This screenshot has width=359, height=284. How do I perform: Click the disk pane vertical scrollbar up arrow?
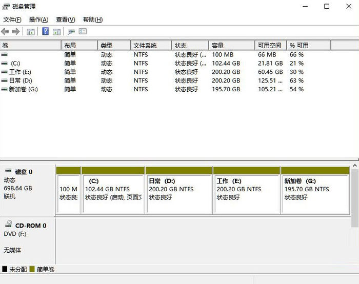(355, 167)
